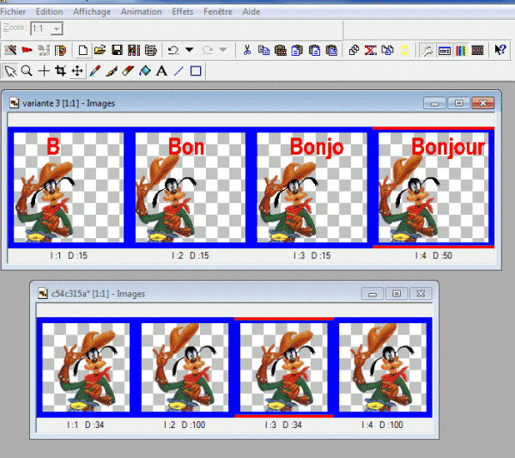Open the Animation menu

[142, 12]
